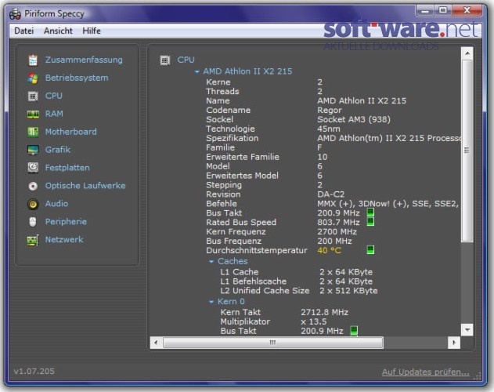Screen dimensions: 494x392
Task: Click the Peripherie mouse icon
Action: point(33,222)
